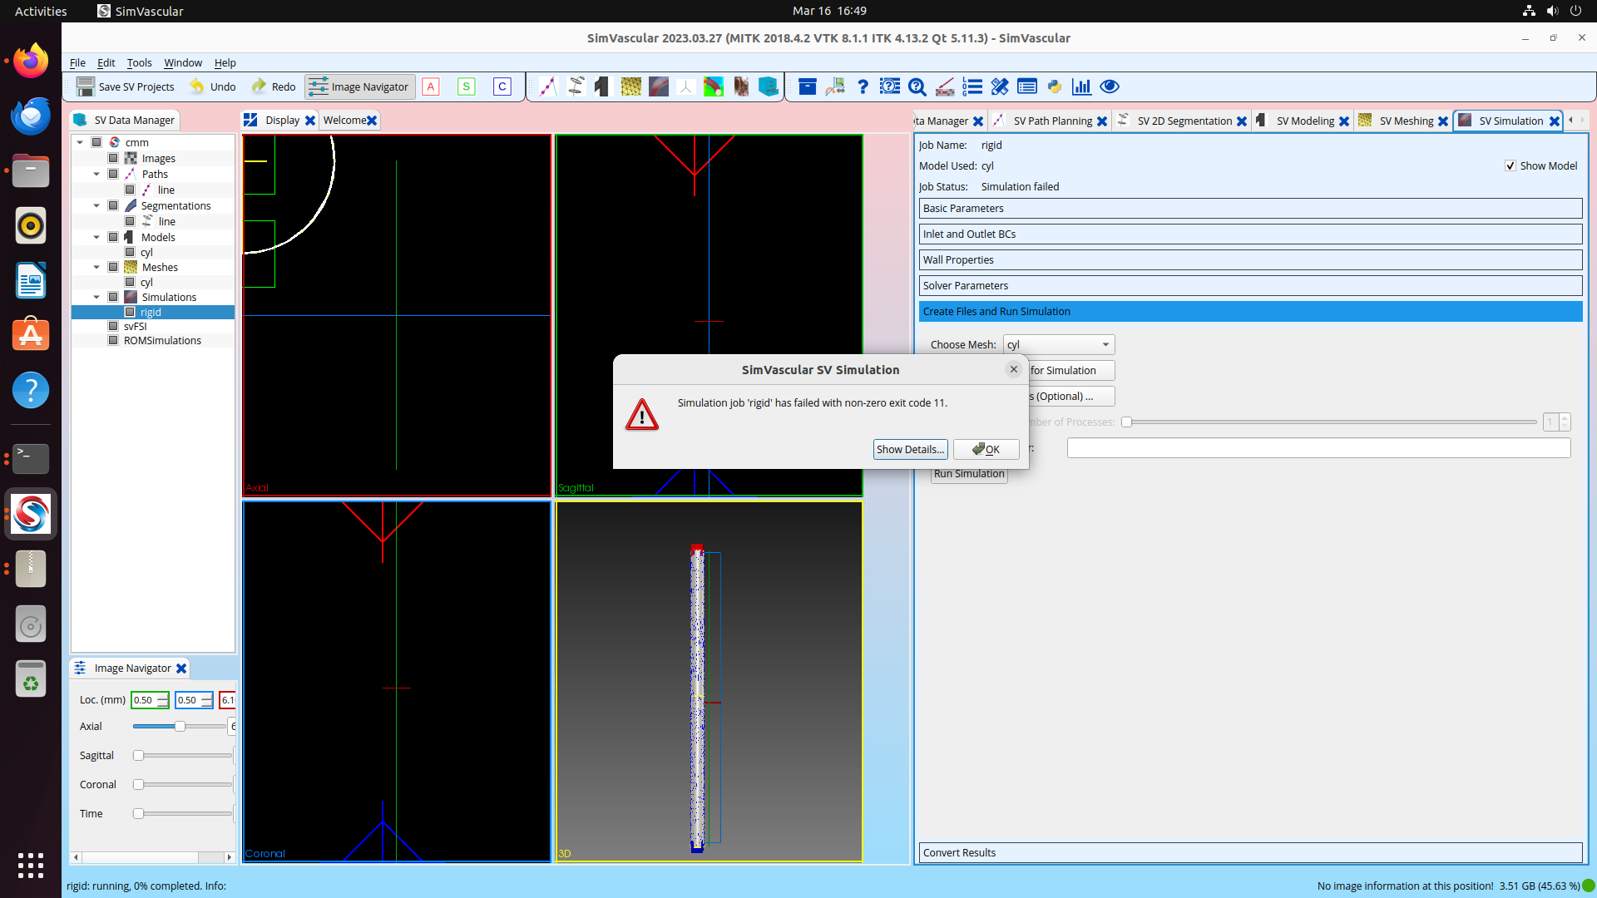Viewport: 1597px width, 898px height.
Task: Open Firefox from the dock
Action: pos(31,61)
